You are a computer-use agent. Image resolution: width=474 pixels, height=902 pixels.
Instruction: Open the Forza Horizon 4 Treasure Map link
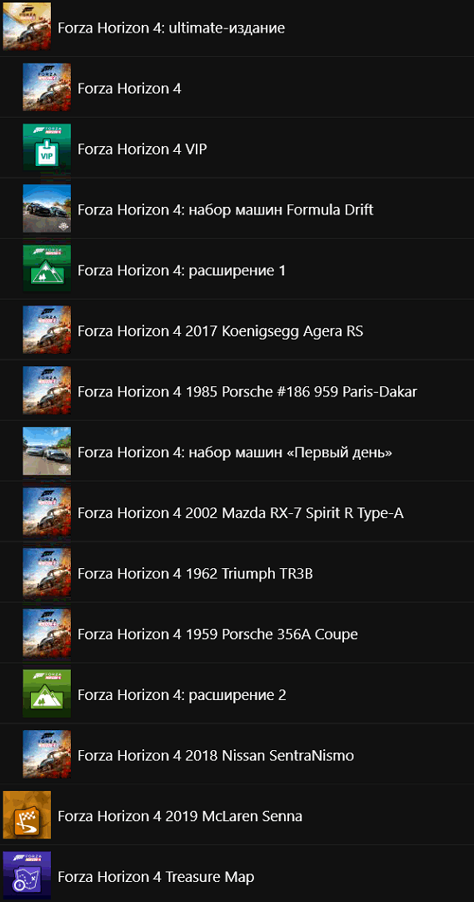click(x=156, y=877)
